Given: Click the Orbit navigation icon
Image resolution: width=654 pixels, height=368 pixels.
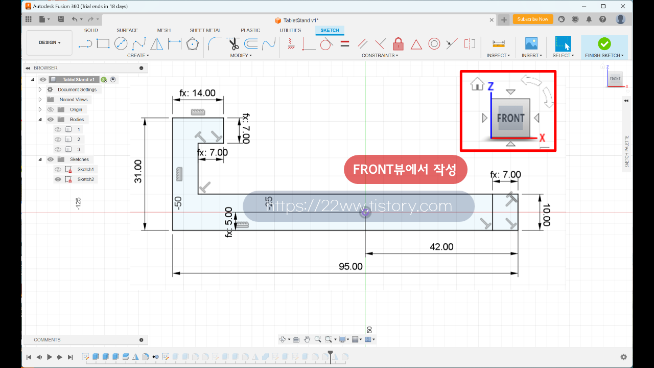Looking at the screenshot, I should 283,339.
